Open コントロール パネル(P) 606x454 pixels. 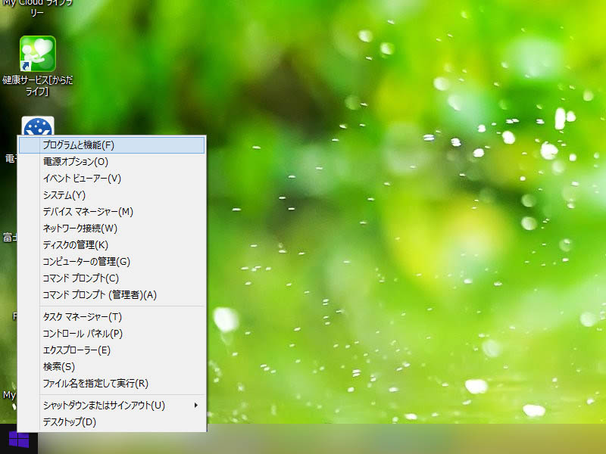[83, 333]
